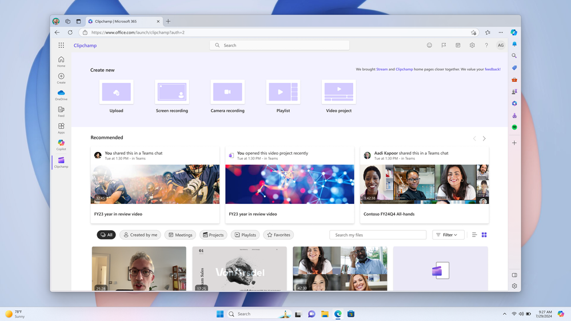The width and height of the screenshot is (571, 321).
Task: Show previous recommended videos
Action: pos(474,138)
